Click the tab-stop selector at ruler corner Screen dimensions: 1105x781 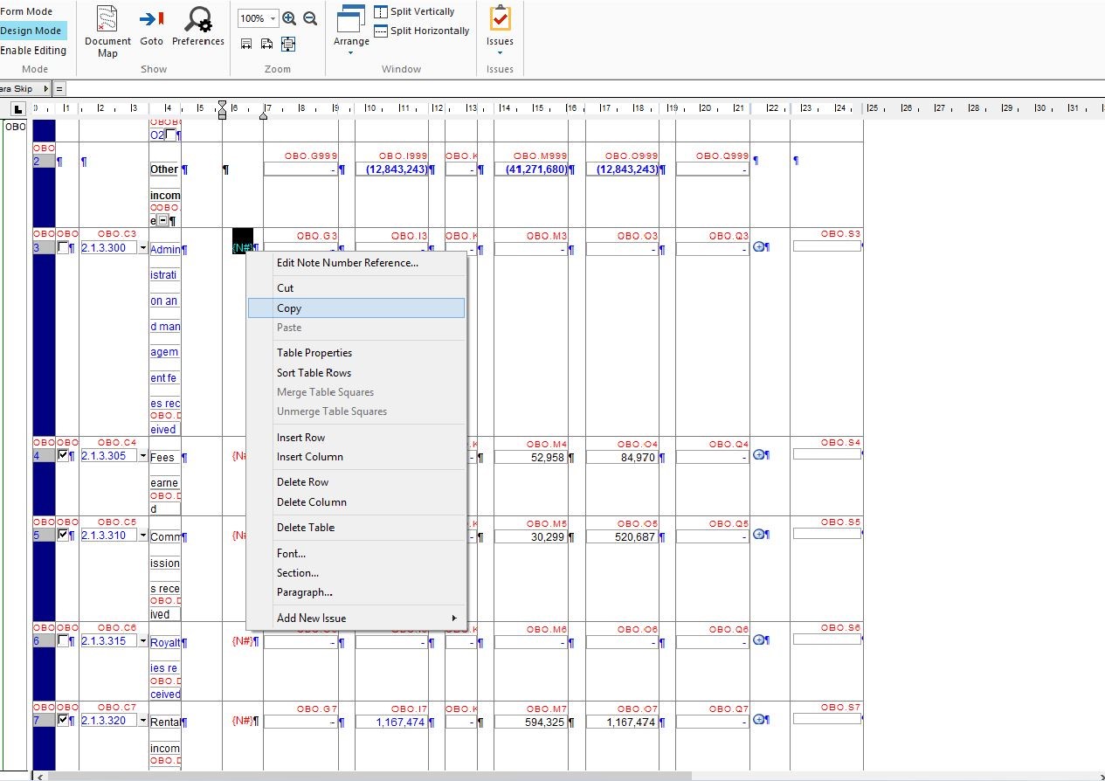click(x=17, y=109)
